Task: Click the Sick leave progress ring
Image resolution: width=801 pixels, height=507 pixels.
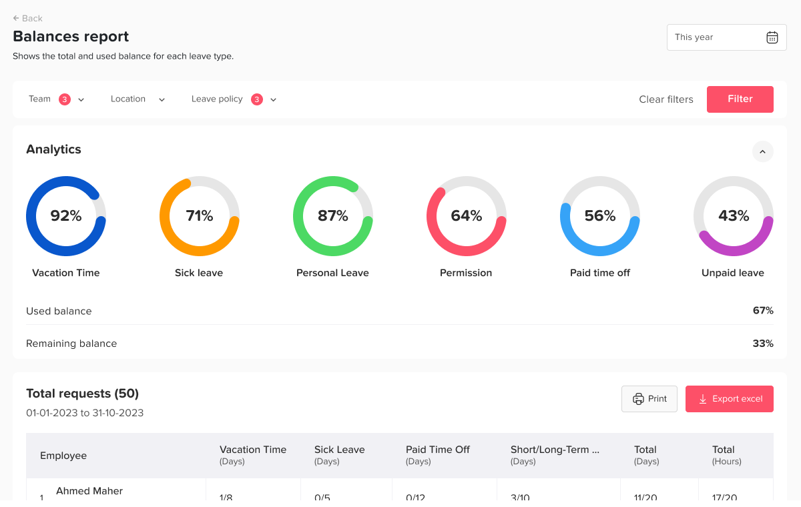Action: (199, 216)
